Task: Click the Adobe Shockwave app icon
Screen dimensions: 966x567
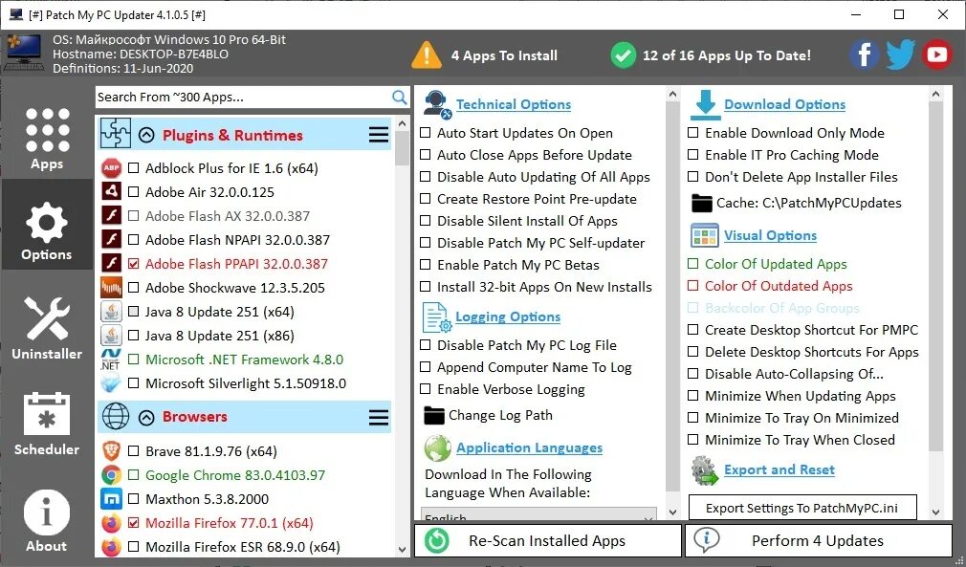Action: coord(112,288)
